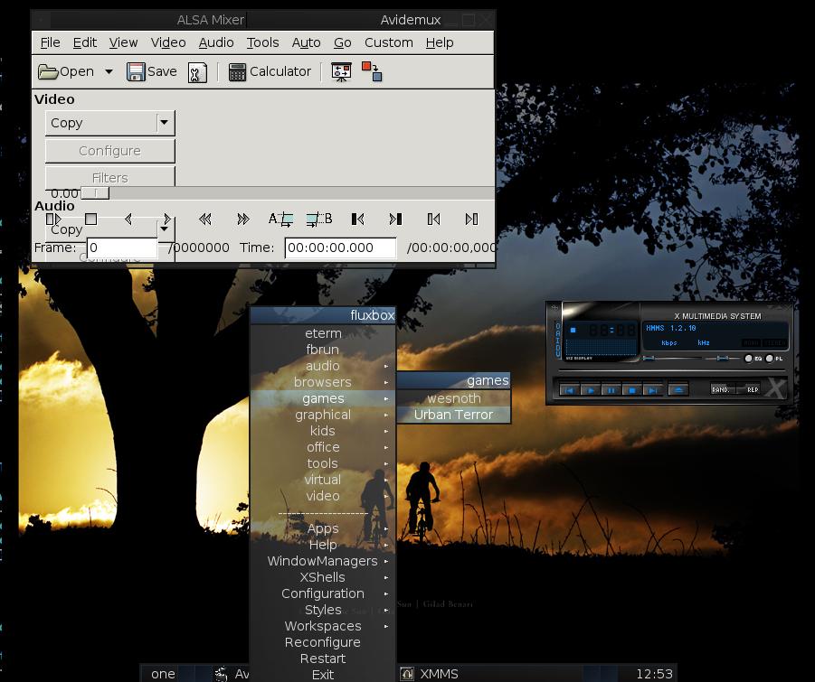Set selection marker B in Avidemux
The width and height of the screenshot is (815, 682).
pyautogui.click(x=318, y=219)
